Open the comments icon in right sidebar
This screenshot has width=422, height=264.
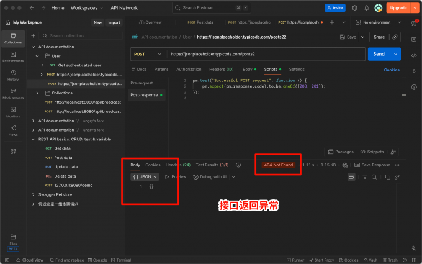coord(414,40)
